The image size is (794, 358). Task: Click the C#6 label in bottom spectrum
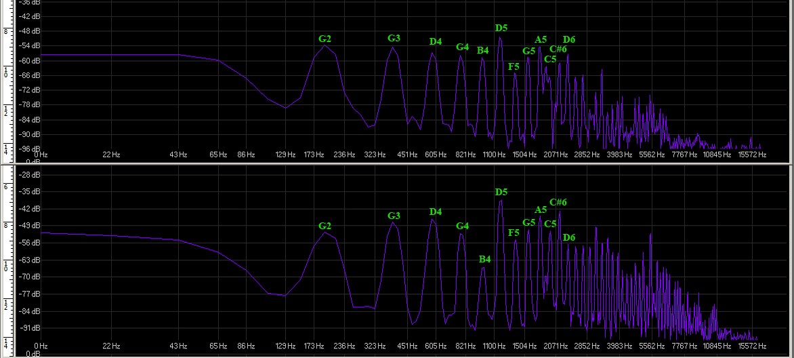(558, 202)
